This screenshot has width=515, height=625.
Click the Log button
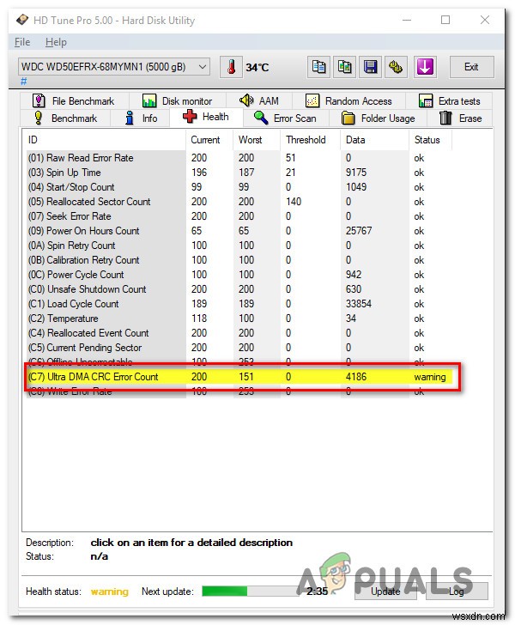coord(457,592)
